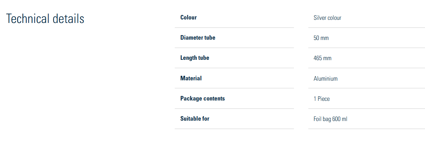Click the 465 mm value

322,58
